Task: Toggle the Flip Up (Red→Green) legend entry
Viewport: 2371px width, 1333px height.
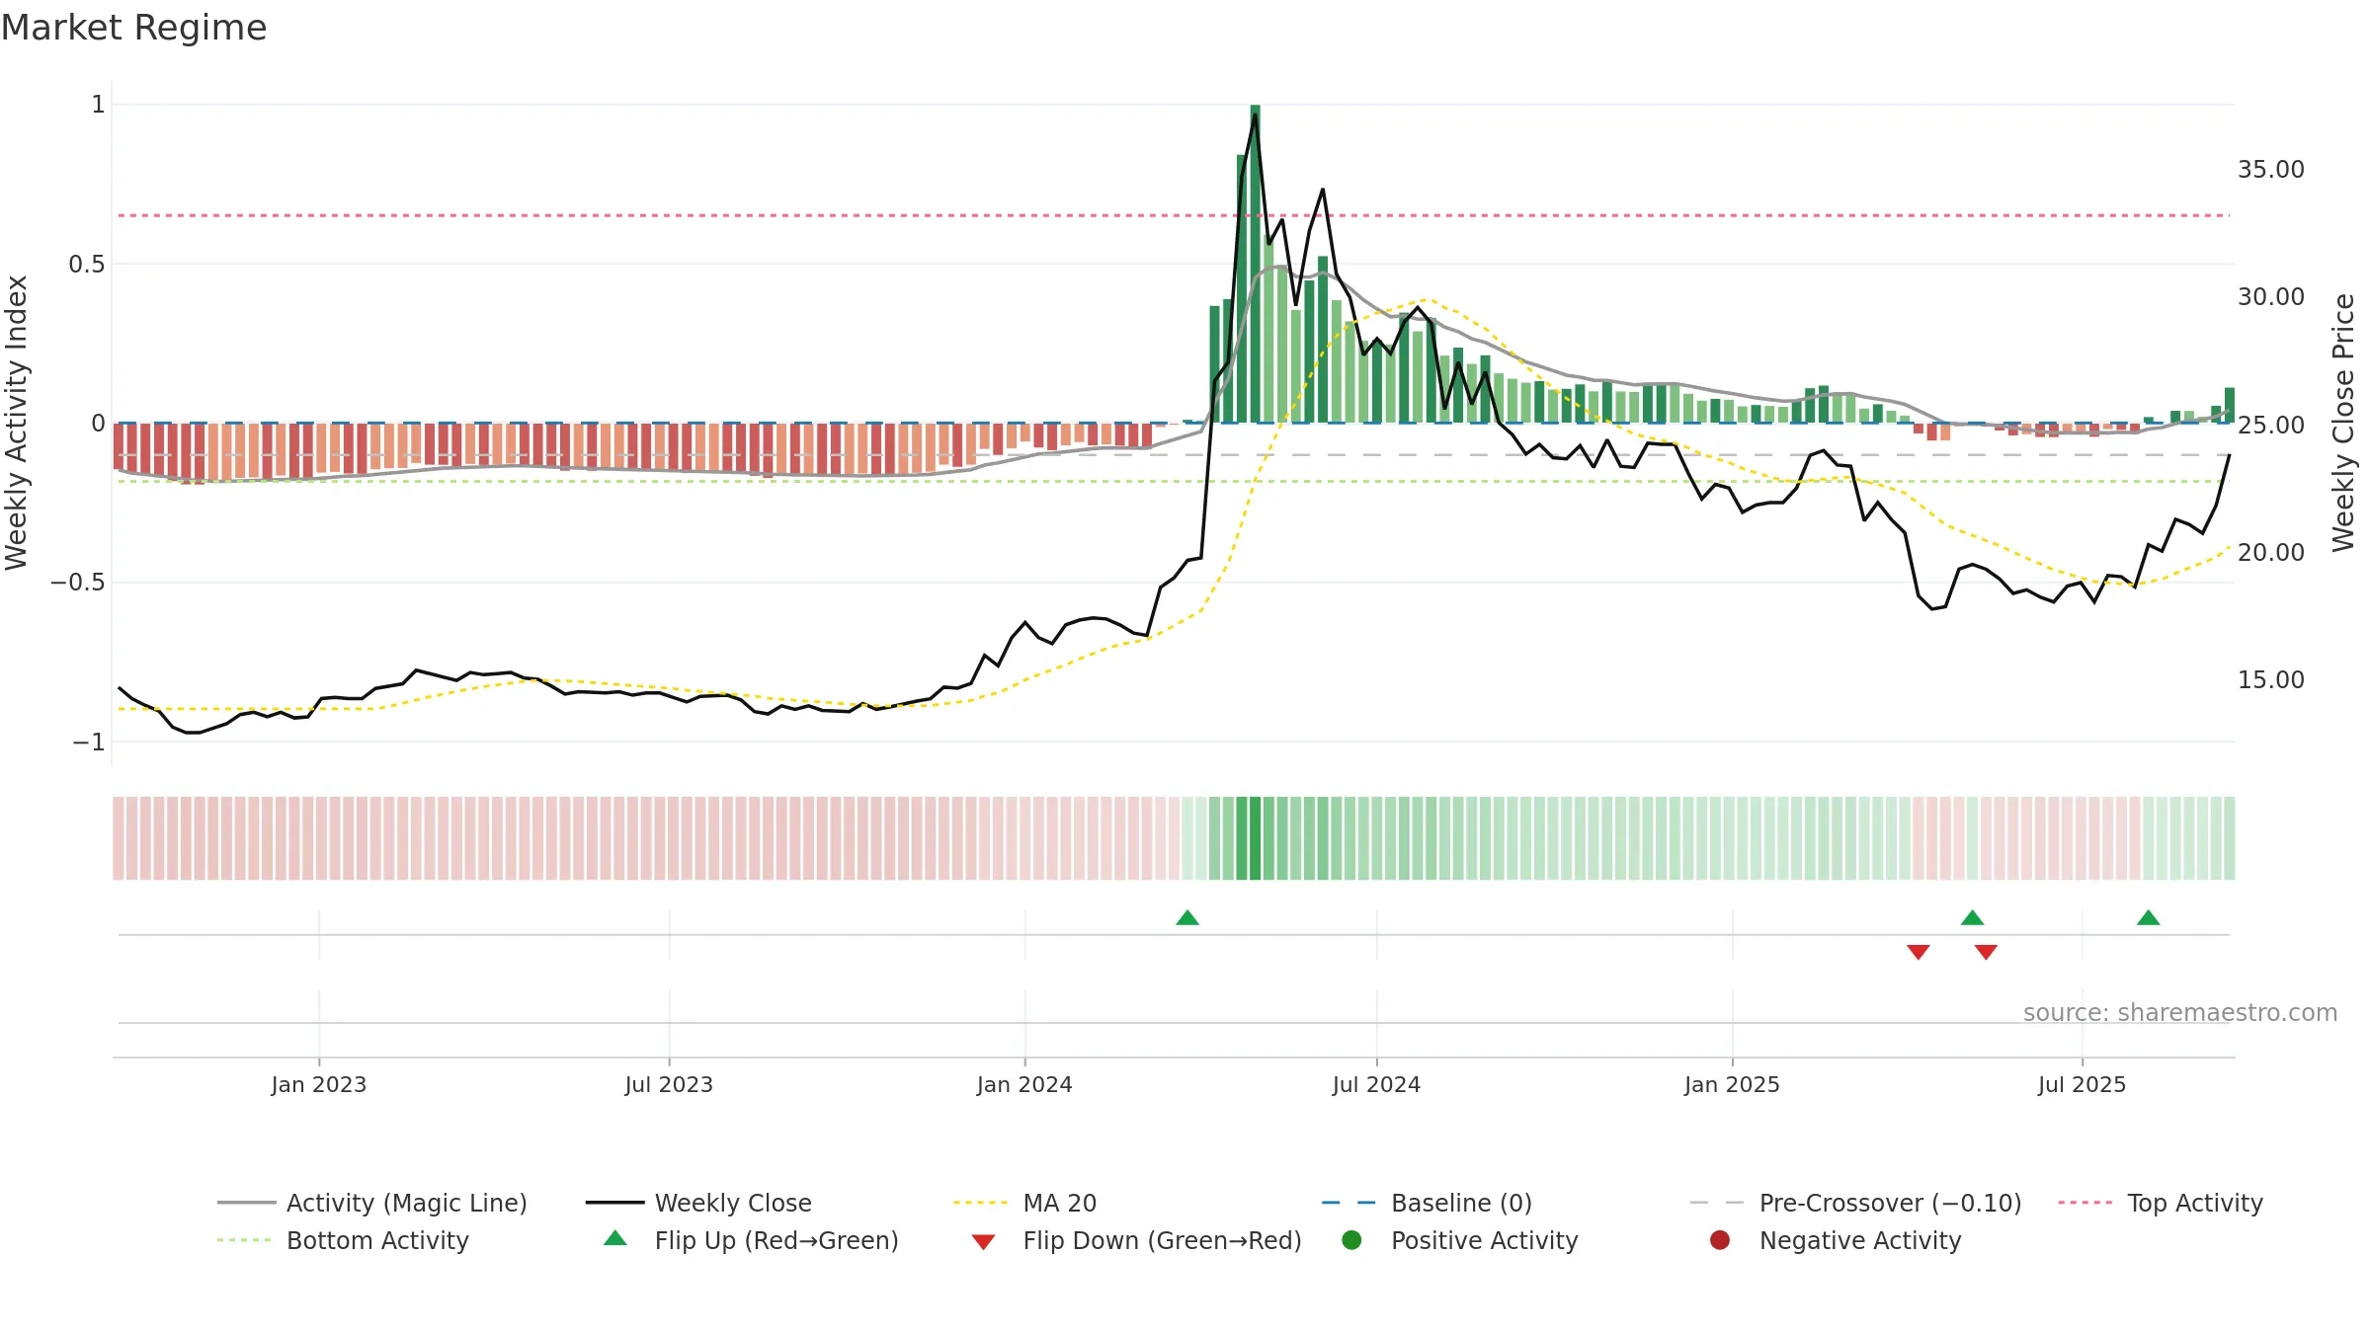Action: coord(751,1240)
